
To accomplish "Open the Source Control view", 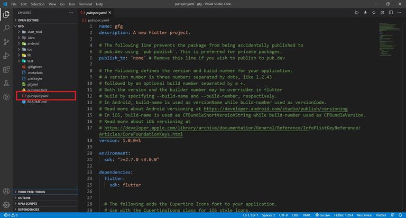I will click(6, 42).
